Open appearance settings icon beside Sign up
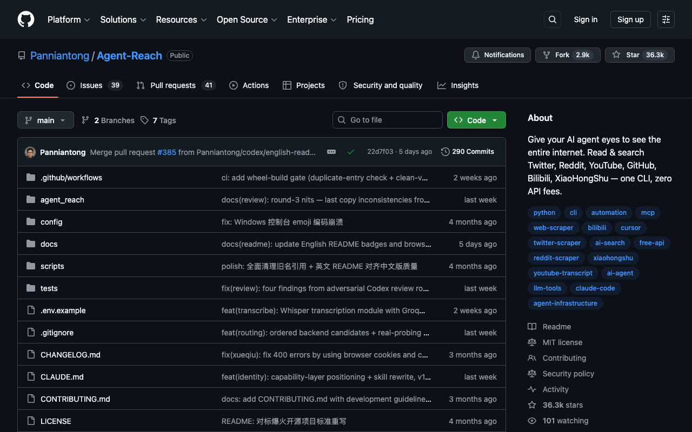This screenshot has width=692, height=432. click(x=666, y=19)
